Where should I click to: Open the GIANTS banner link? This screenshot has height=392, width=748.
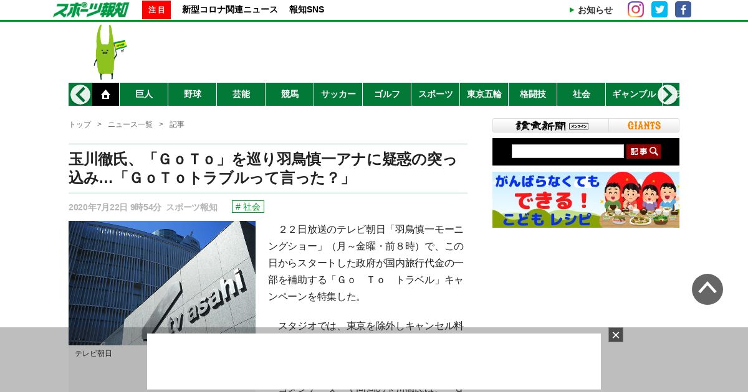[x=644, y=125]
